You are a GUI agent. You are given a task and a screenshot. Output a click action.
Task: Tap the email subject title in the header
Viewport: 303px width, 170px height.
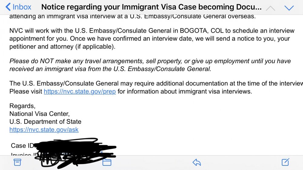(151, 7)
